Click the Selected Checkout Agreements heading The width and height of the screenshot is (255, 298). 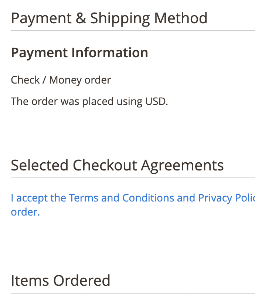point(117,165)
